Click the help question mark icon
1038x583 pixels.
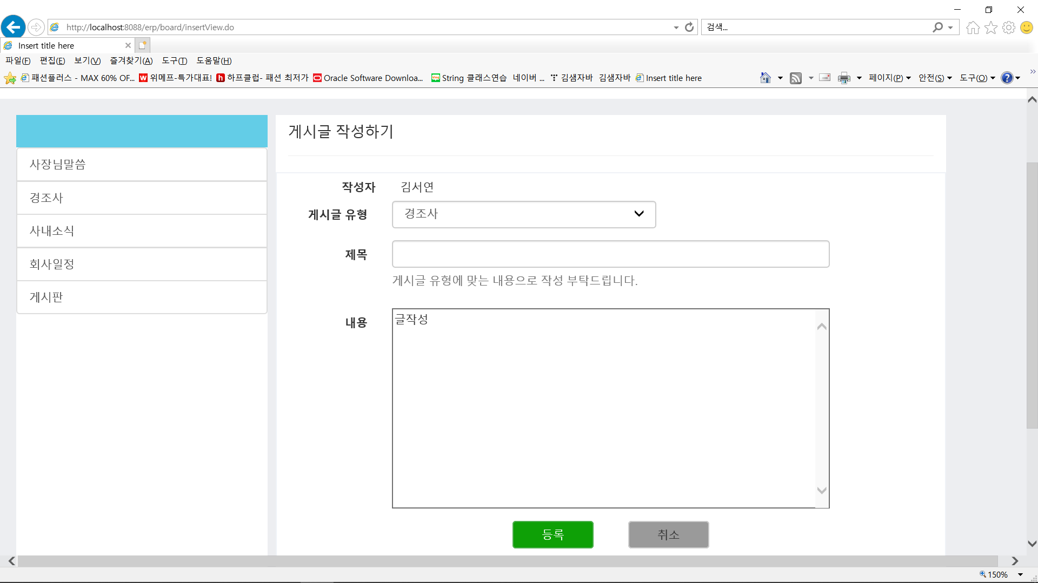pyautogui.click(x=1007, y=78)
